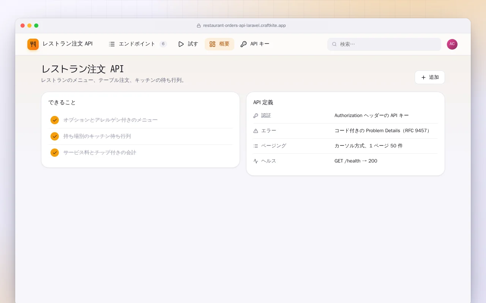Click the lock icon in the address bar
Screen dimensions: 486x303
[x=199, y=26]
